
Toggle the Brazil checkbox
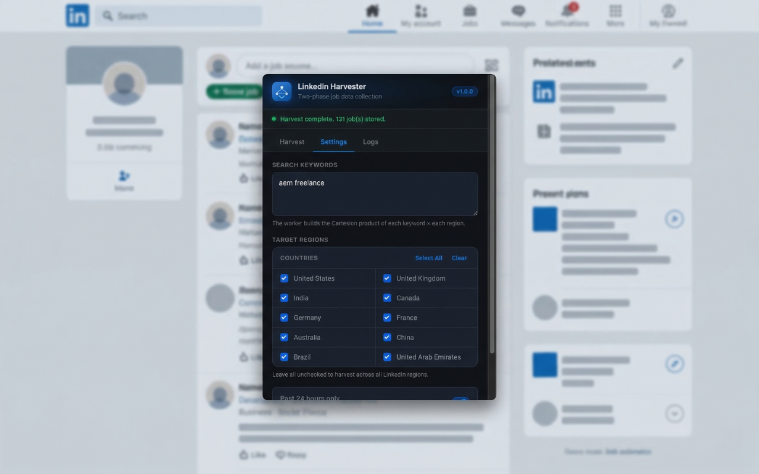coord(284,357)
